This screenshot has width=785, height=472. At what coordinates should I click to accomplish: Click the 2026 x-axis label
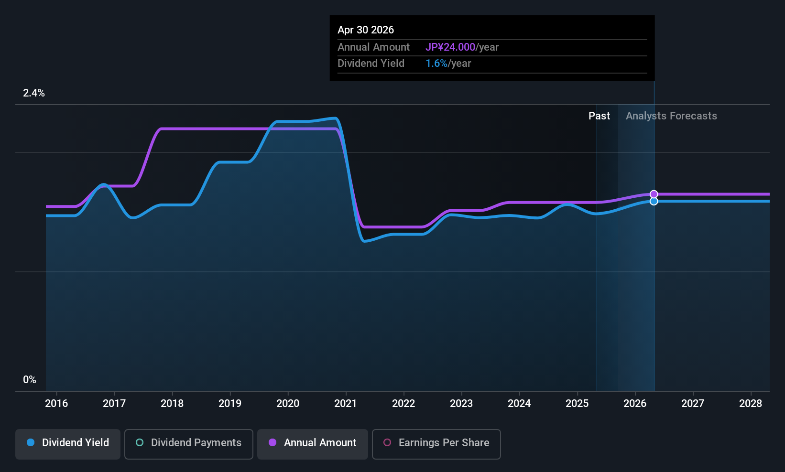coord(635,404)
